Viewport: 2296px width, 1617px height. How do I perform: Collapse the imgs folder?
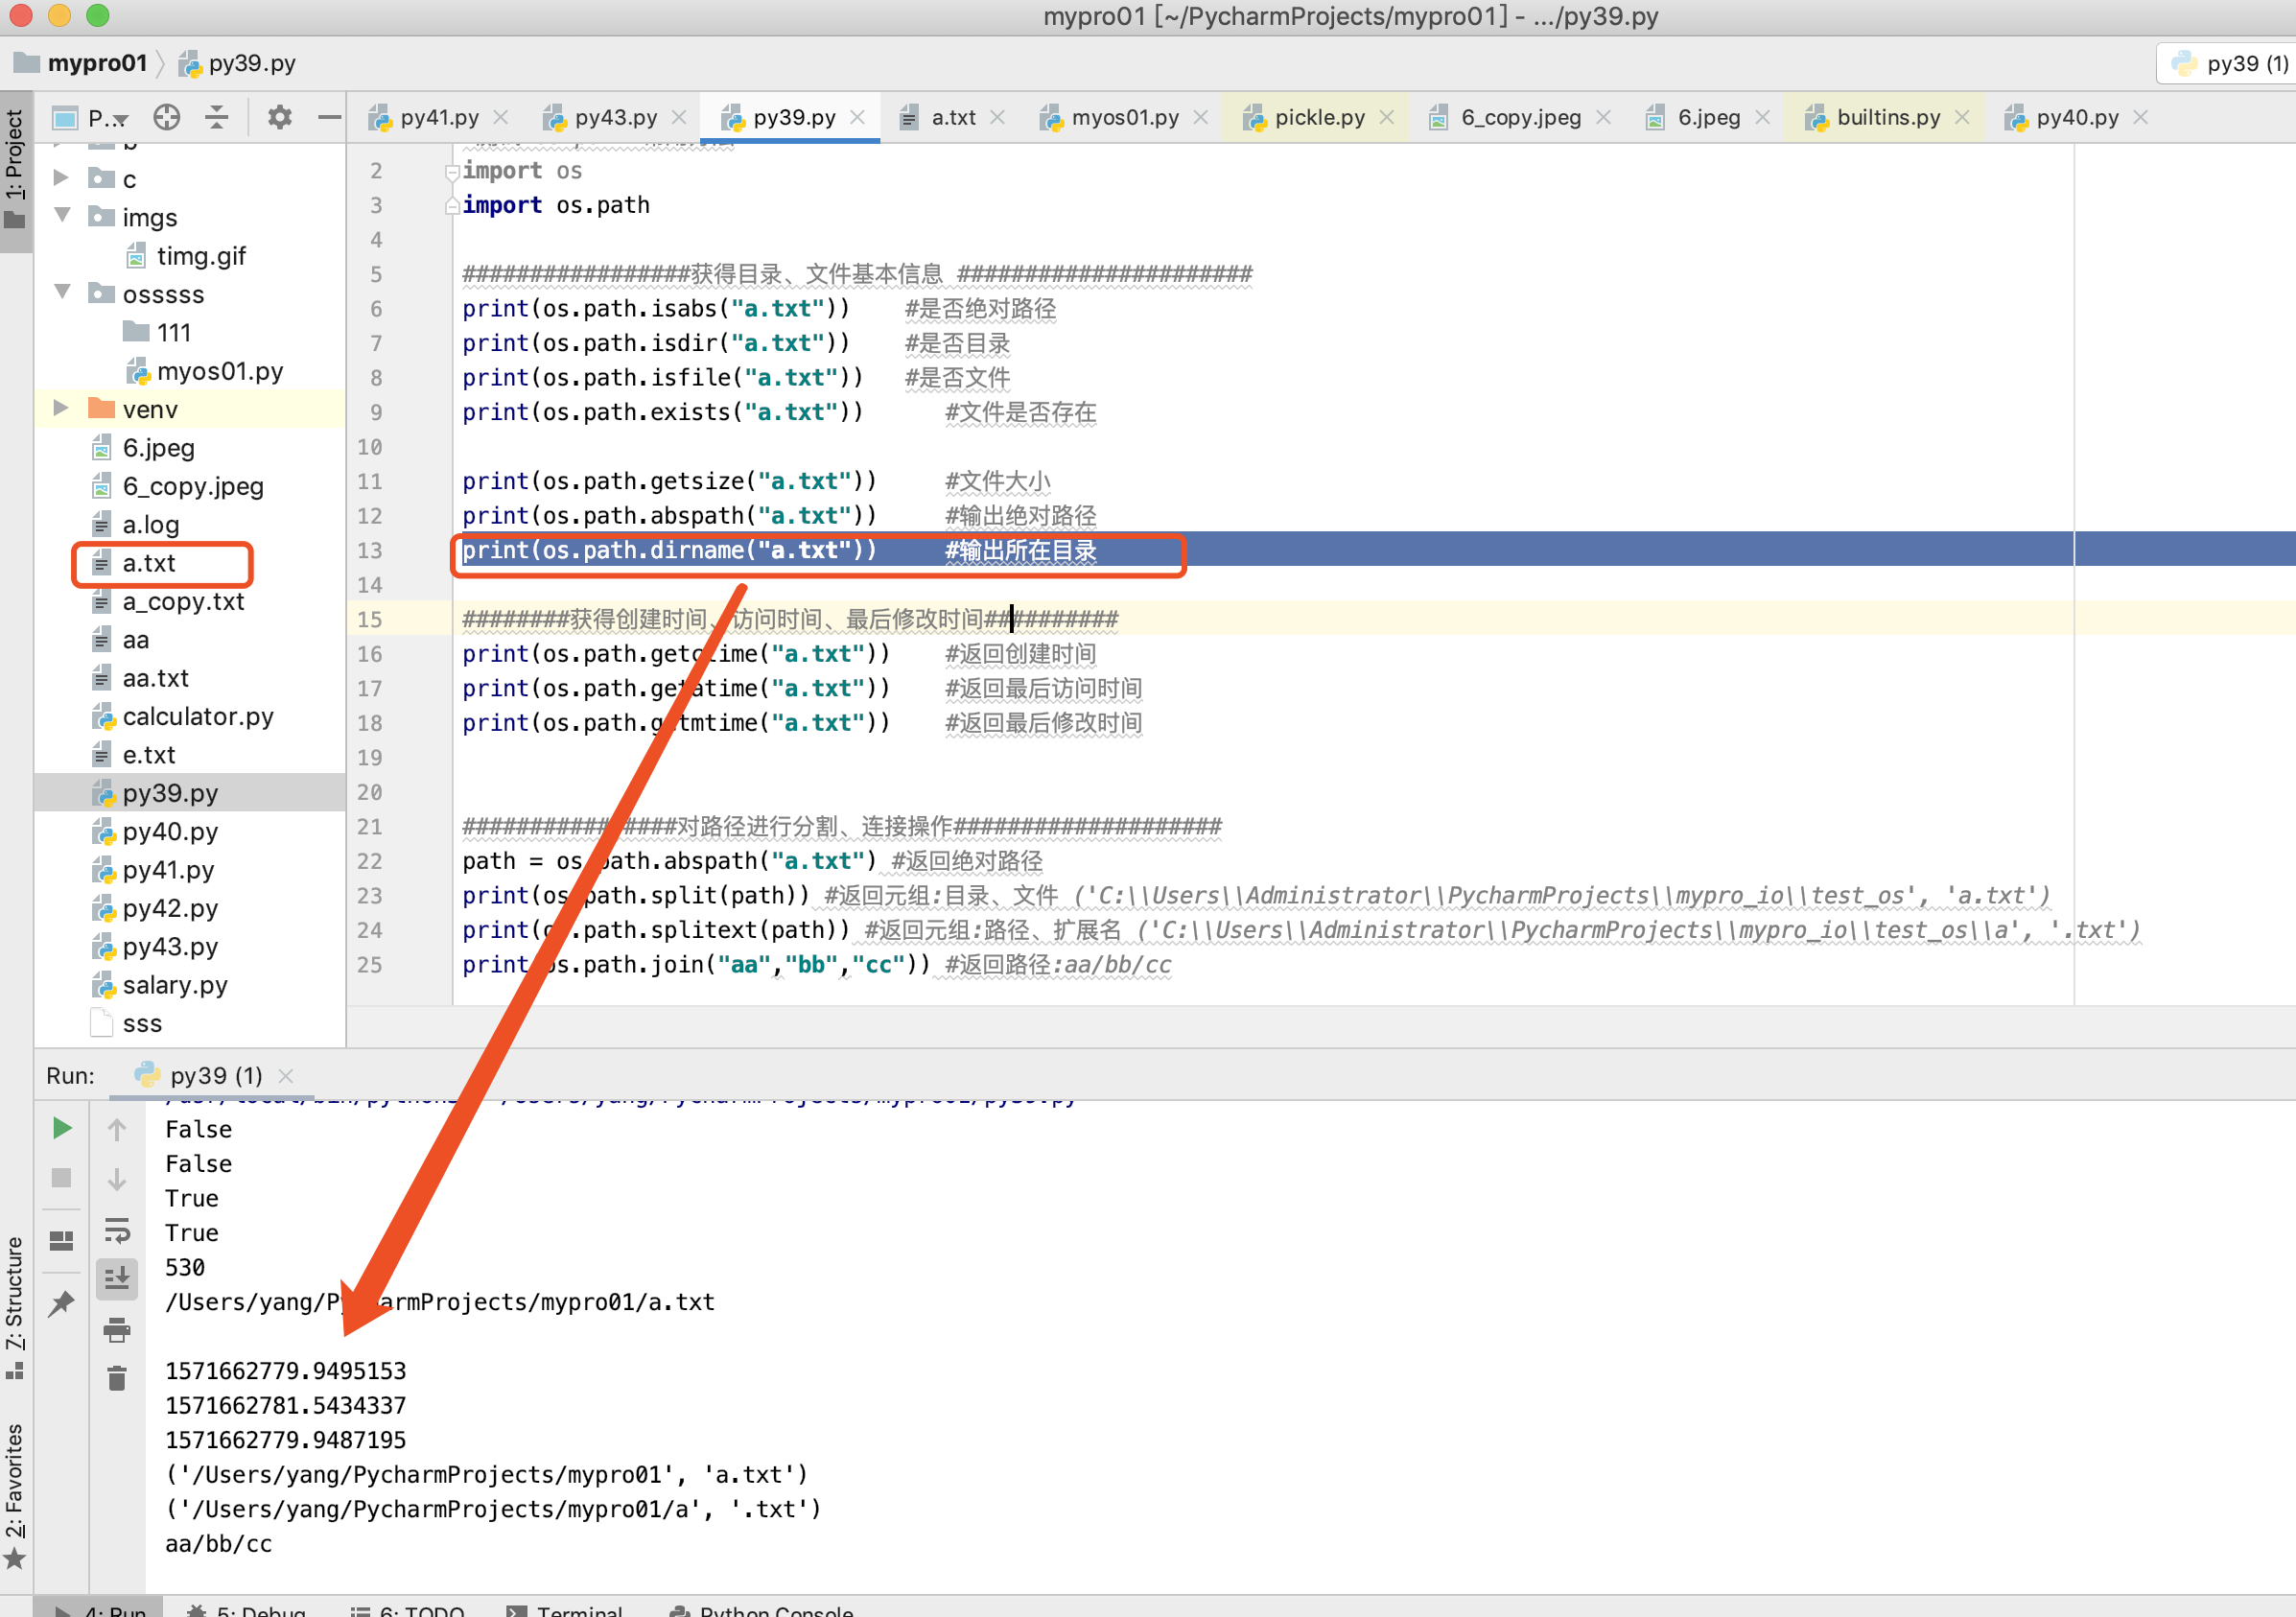coord(62,216)
